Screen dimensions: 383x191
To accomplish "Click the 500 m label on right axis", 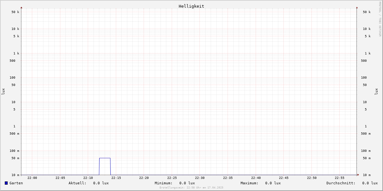I will pyautogui.click(x=366, y=134).
